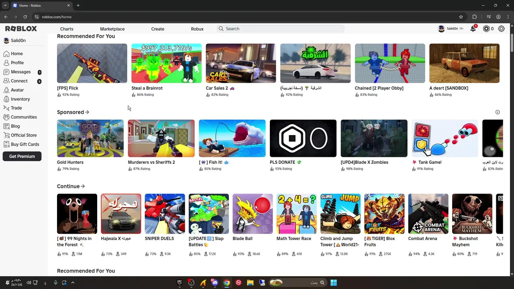Bookmark this page with star icon
The width and height of the screenshot is (514, 289).
pyautogui.click(x=461, y=17)
